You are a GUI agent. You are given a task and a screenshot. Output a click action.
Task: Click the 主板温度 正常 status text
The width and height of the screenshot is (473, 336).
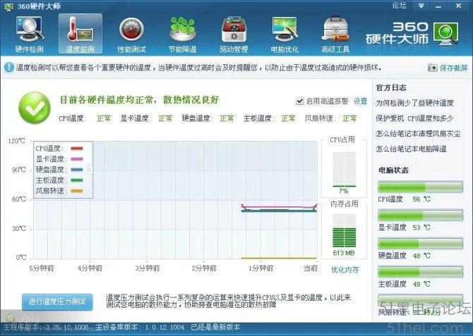[x=288, y=118]
